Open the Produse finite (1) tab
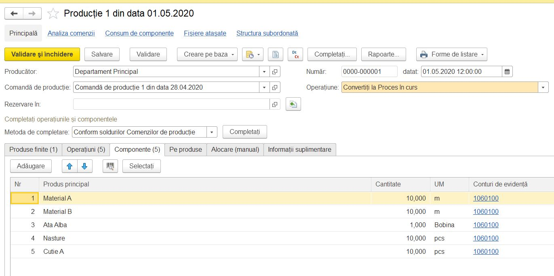554x276 pixels. (34, 149)
